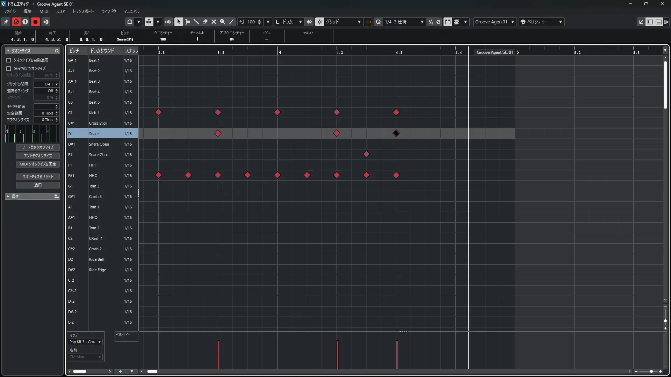671x377 pixels.
Task: Open the MIDI menu
Action: pyautogui.click(x=44, y=11)
